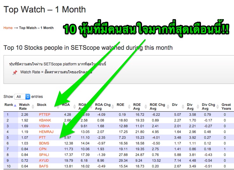Viewport: 234px width, 170px height.
Task: Open the HEMRAJ stock link
Action: [x=46, y=132]
